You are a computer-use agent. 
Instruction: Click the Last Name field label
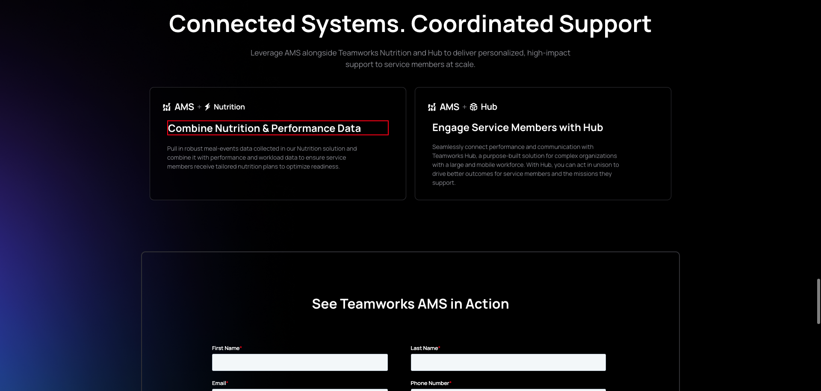[x=424, y=348]
